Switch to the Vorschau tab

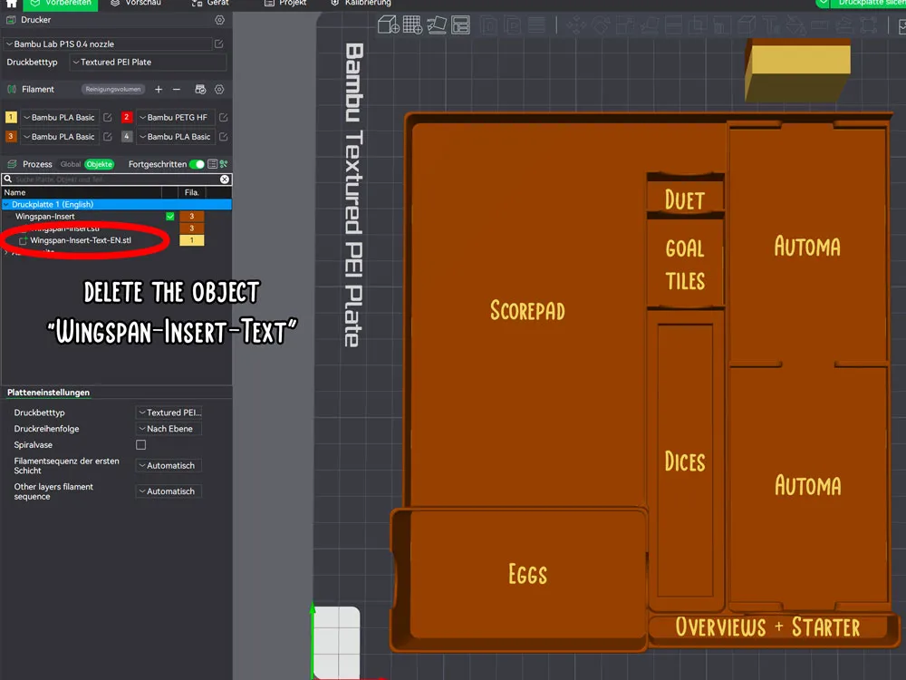tap(137, 3)
